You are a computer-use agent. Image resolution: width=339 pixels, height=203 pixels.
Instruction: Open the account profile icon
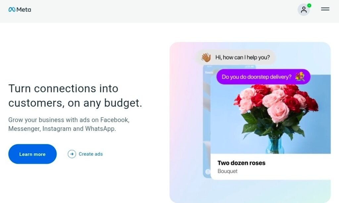pos(304,10)
